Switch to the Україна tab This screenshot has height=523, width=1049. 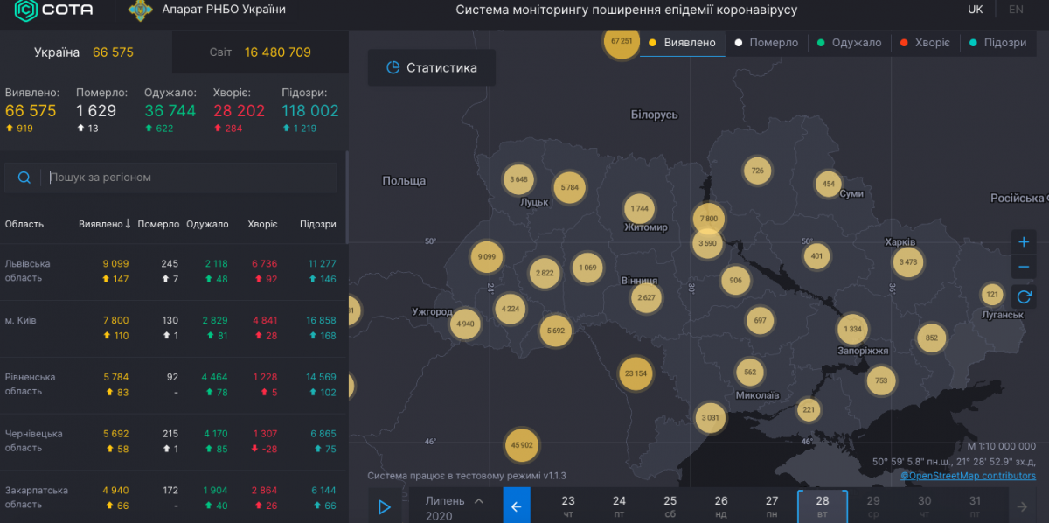(x=84, y=52)
